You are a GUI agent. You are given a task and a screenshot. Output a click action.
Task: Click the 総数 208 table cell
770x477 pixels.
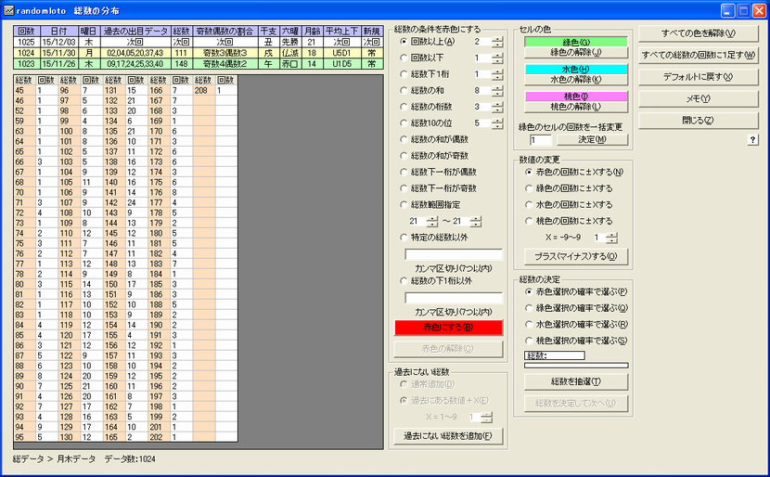[204, 90]
